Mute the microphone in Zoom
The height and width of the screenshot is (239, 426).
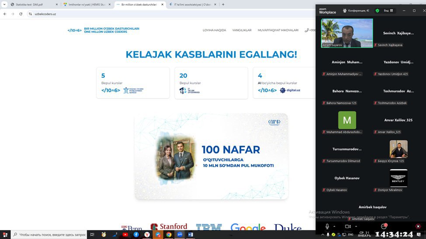[327, 226]
